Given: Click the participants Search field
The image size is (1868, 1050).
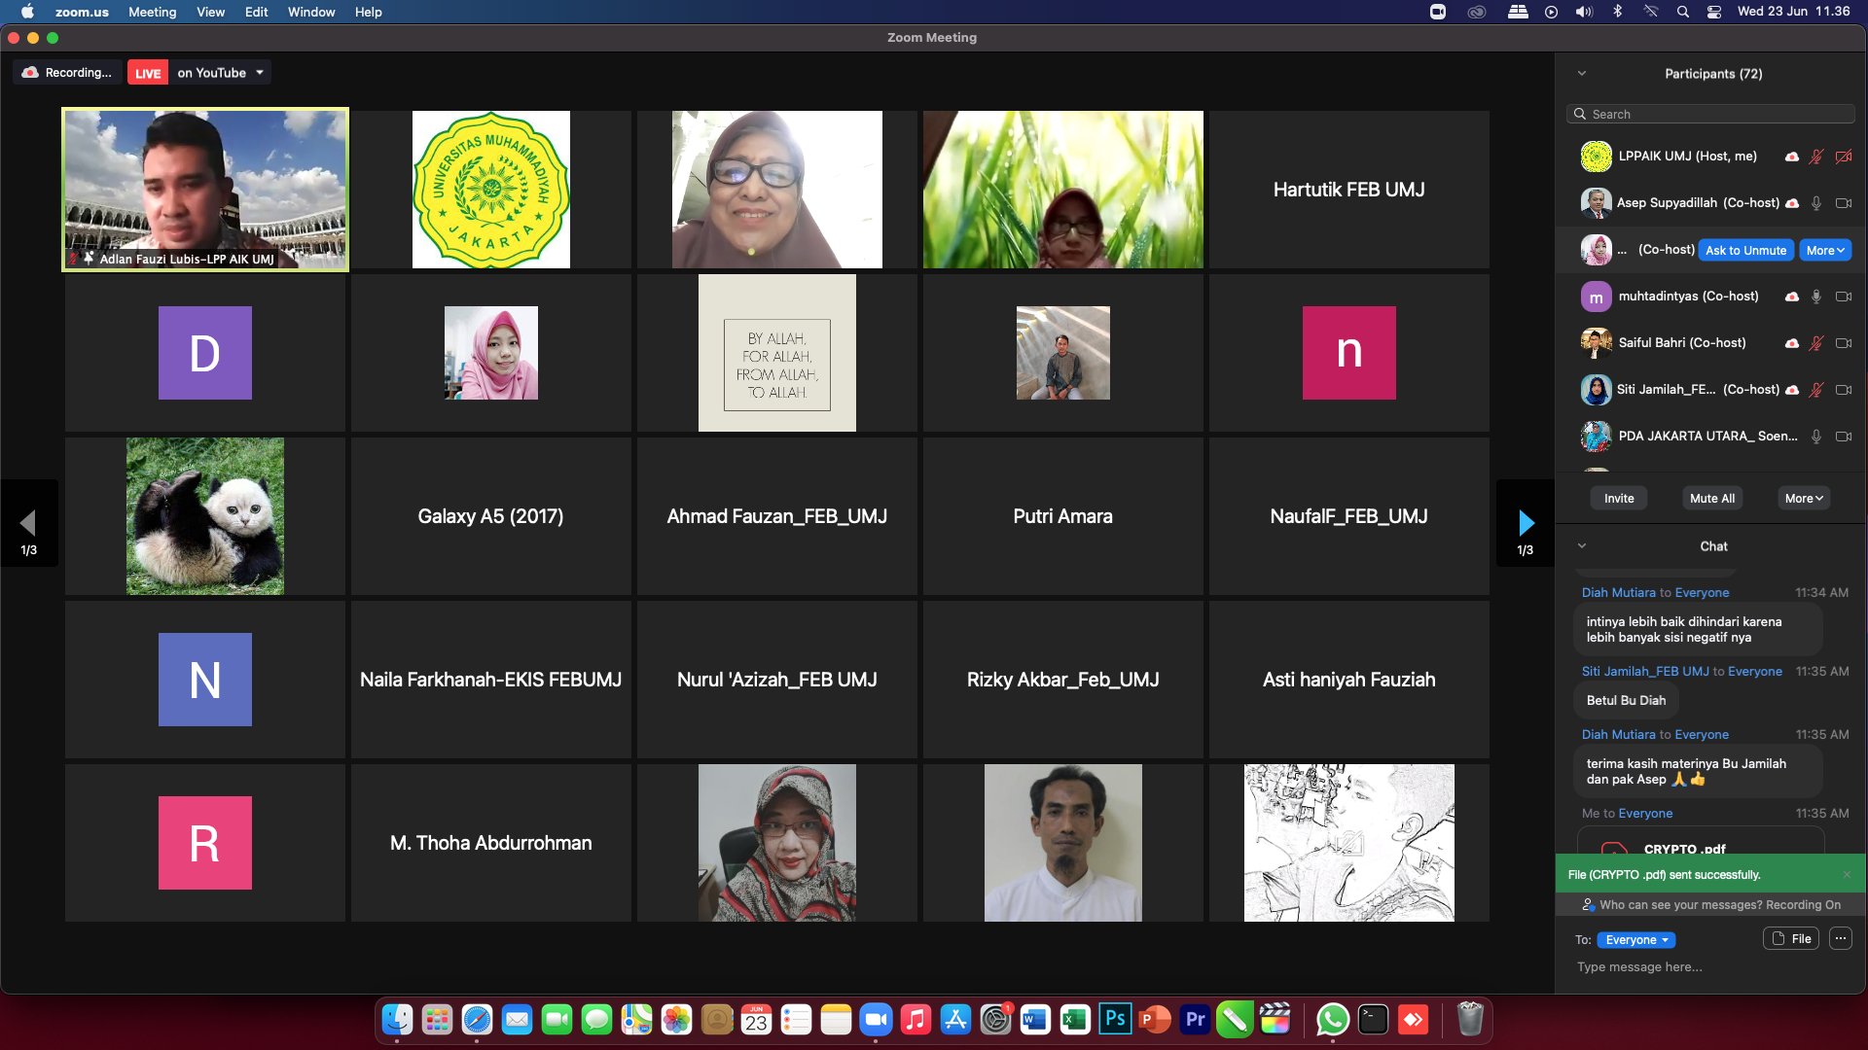Looking at the screenshot, I should pos(1710,114).
